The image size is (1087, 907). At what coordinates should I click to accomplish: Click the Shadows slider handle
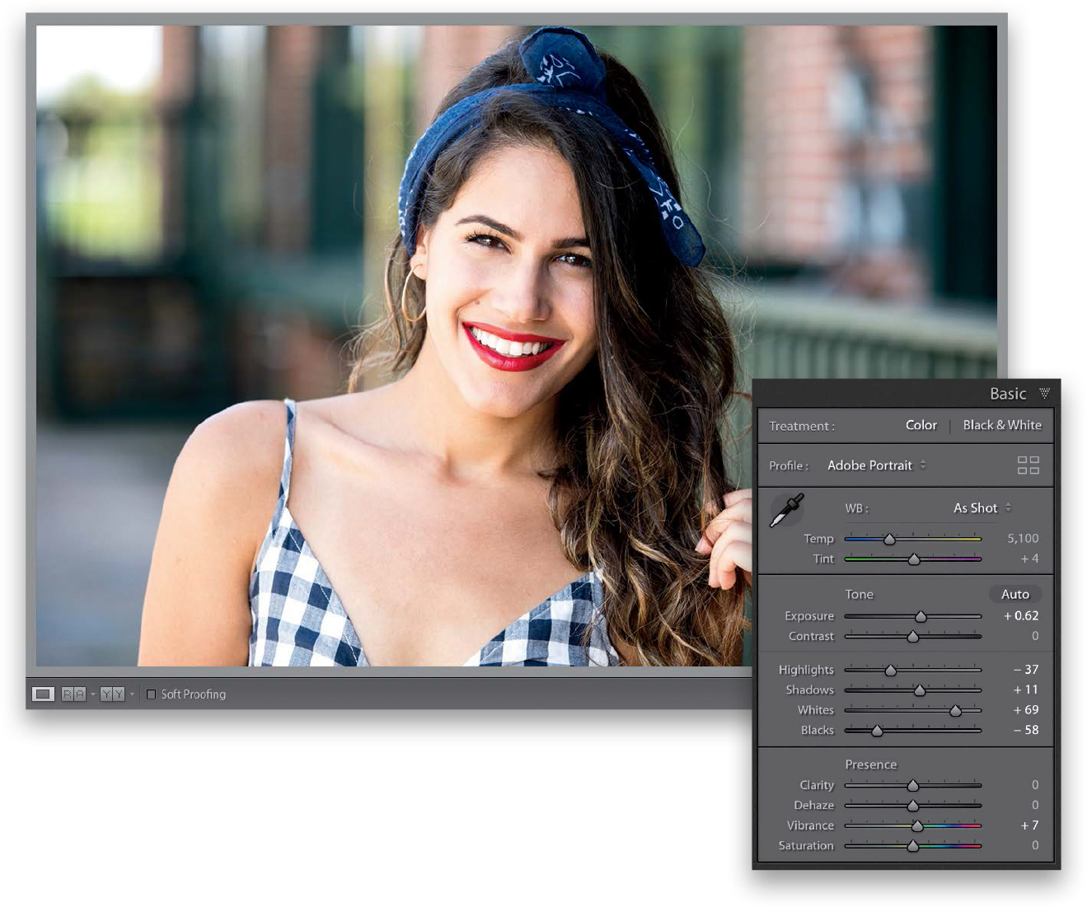point(920,690)
